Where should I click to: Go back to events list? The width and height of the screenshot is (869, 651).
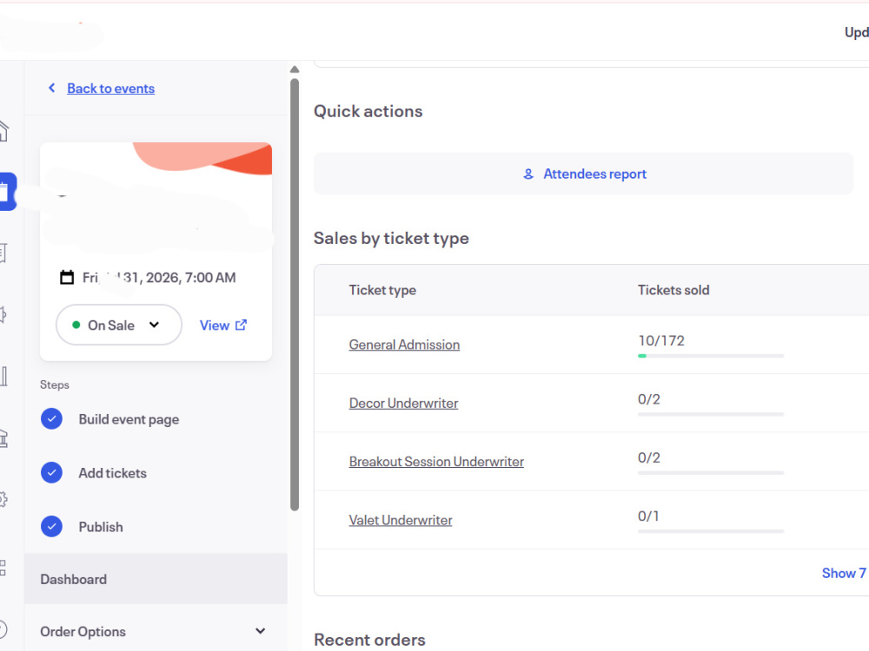click(x=111, y=89)
